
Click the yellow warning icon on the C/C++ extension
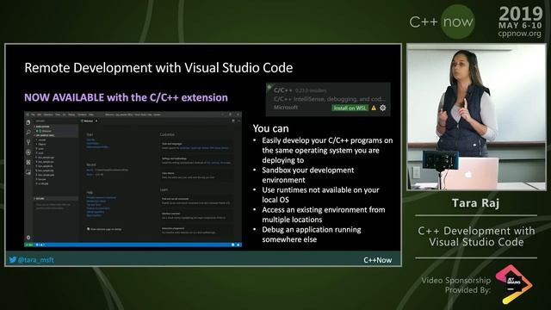[x=374, y=108]
